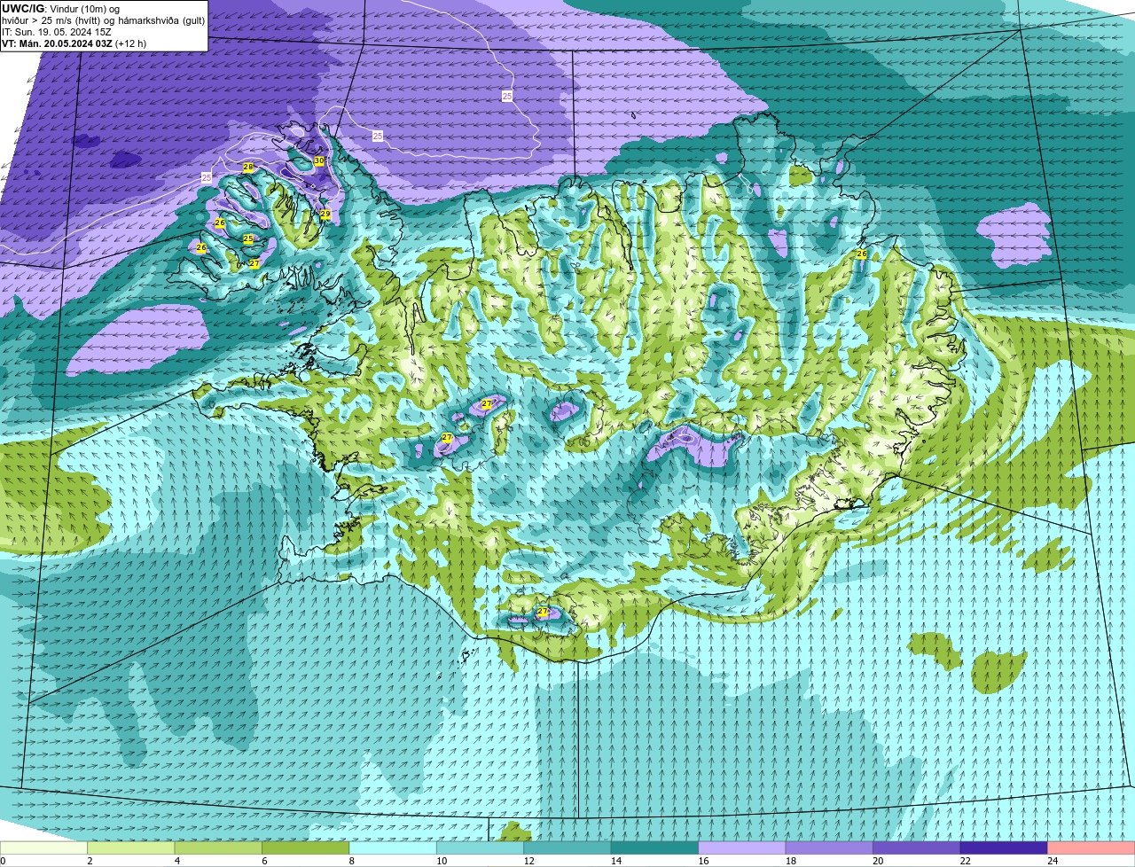1135x867 pixels.
Task: Select the 16–18 m/s light lavender legend swatch
Action: coord(742,848)
